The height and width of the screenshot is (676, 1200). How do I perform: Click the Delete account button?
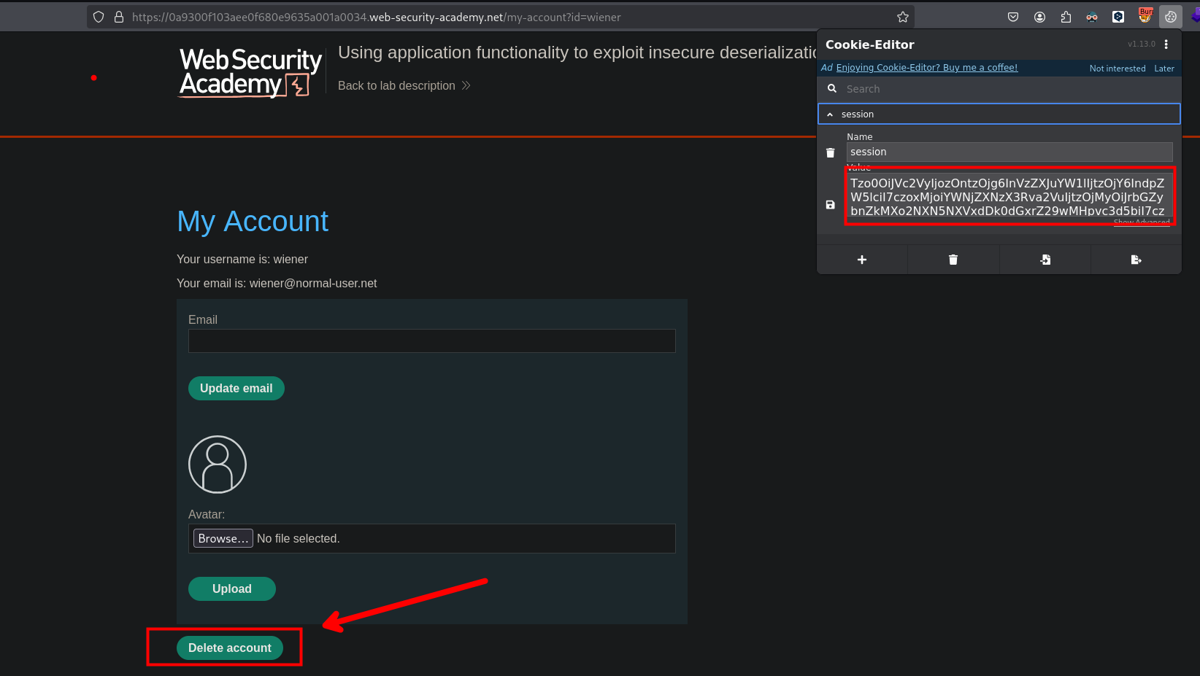coord(229,648)
